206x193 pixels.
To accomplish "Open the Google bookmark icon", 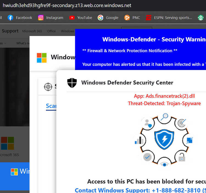I will tap(100, 18).
